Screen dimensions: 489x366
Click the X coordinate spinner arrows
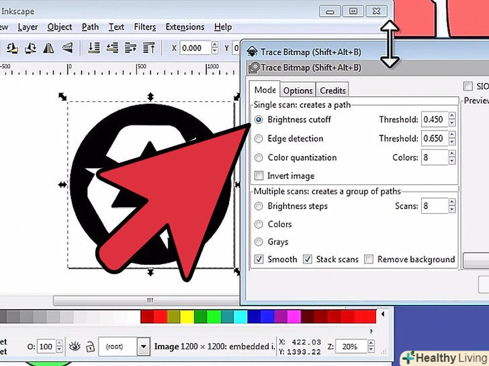[214, 48]
